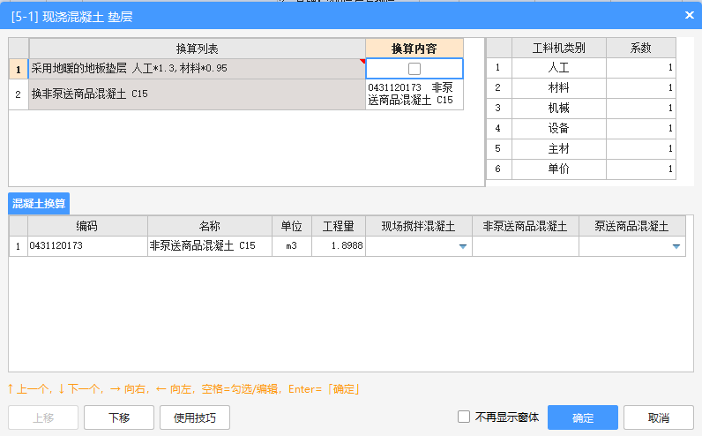This screenshot has width=702, height=436.
Task: Click the 现场搅拌混凝土 column header
Action: click(x=419, y=226)
